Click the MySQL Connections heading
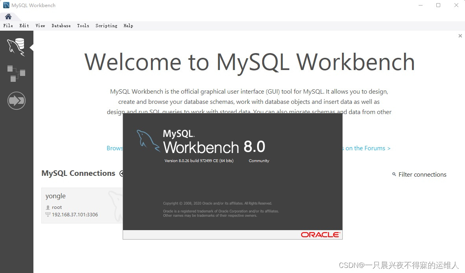465x273 pixels. click(78, 173)
